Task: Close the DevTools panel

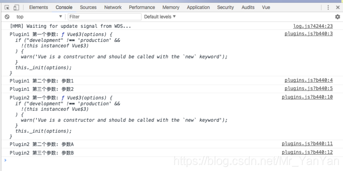Action: tap(337, 7)
